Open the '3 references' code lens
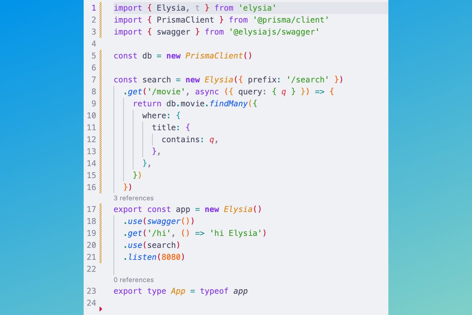 coord(133,198)
